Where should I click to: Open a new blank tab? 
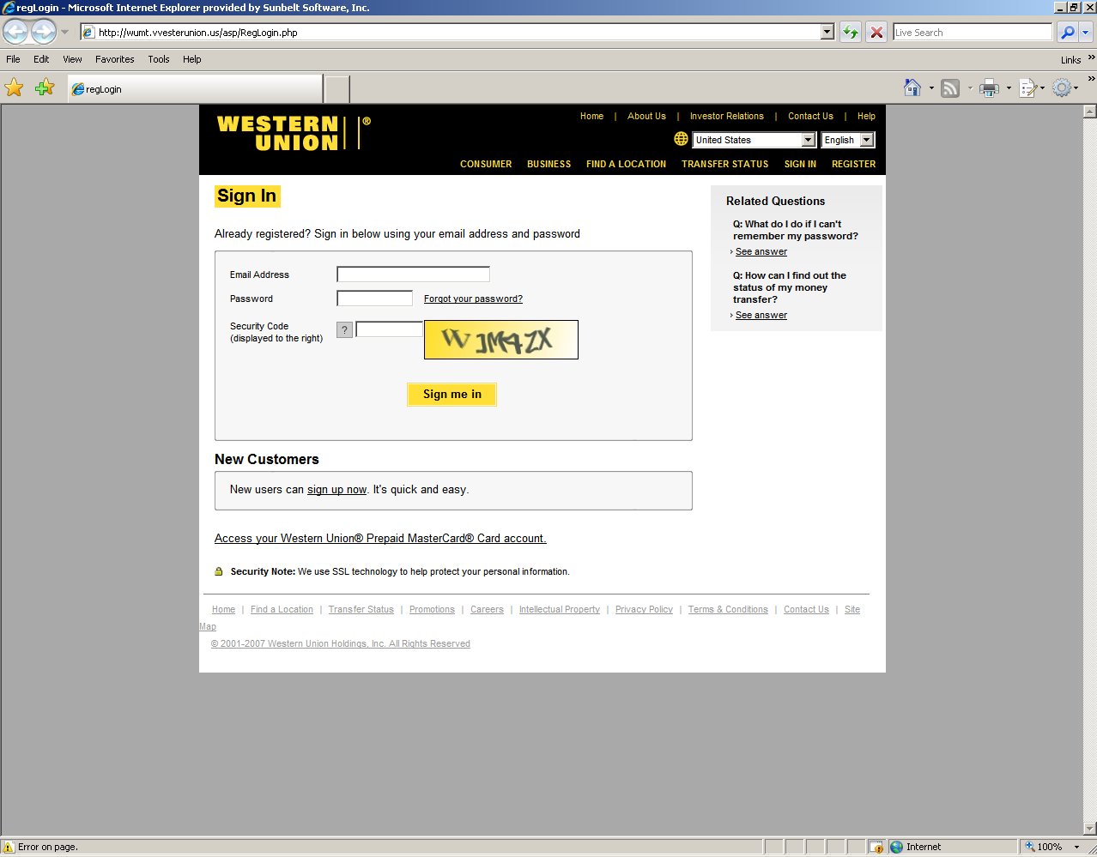coord(337,89)
